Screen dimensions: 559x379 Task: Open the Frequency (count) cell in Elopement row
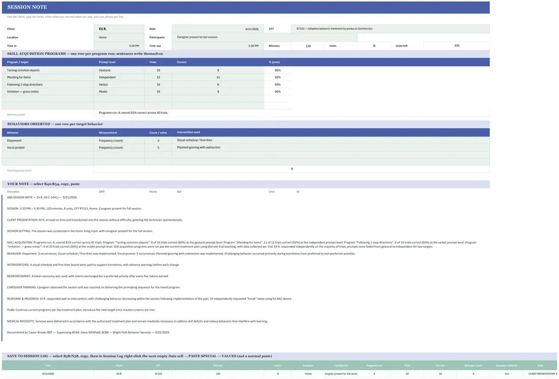[119, 140]
